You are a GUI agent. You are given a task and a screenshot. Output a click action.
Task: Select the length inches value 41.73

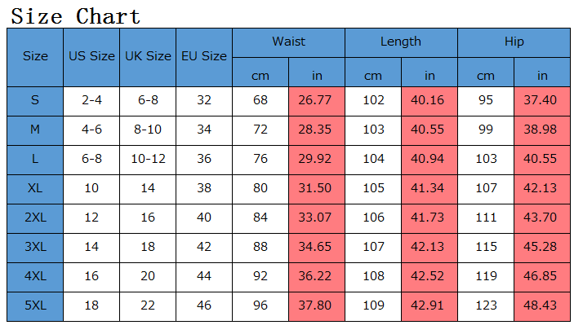point(429,218)
